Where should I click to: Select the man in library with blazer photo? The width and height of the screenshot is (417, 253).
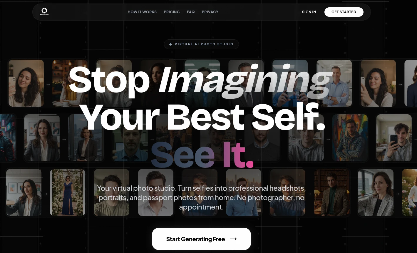pos(332,192)
